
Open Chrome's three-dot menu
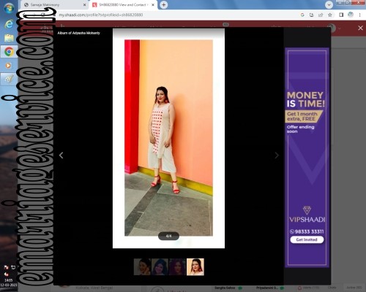coord(360,15)
